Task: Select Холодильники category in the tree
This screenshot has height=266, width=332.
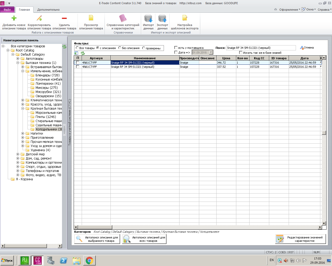Action: [49, 129]
